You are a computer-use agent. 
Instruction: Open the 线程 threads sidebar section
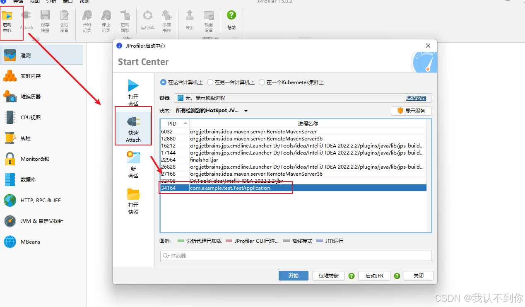pos(41,138)
